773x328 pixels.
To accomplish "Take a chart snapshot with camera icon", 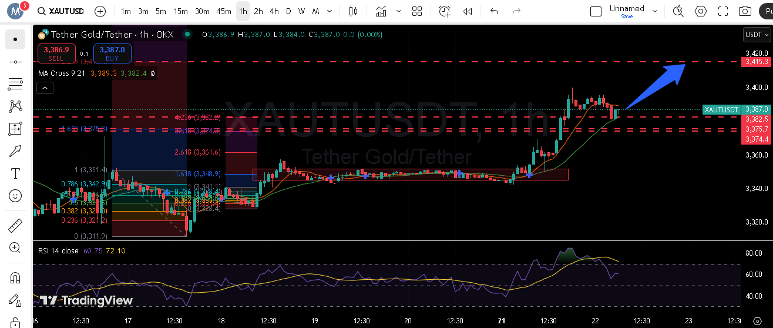I will click(745, 11).
